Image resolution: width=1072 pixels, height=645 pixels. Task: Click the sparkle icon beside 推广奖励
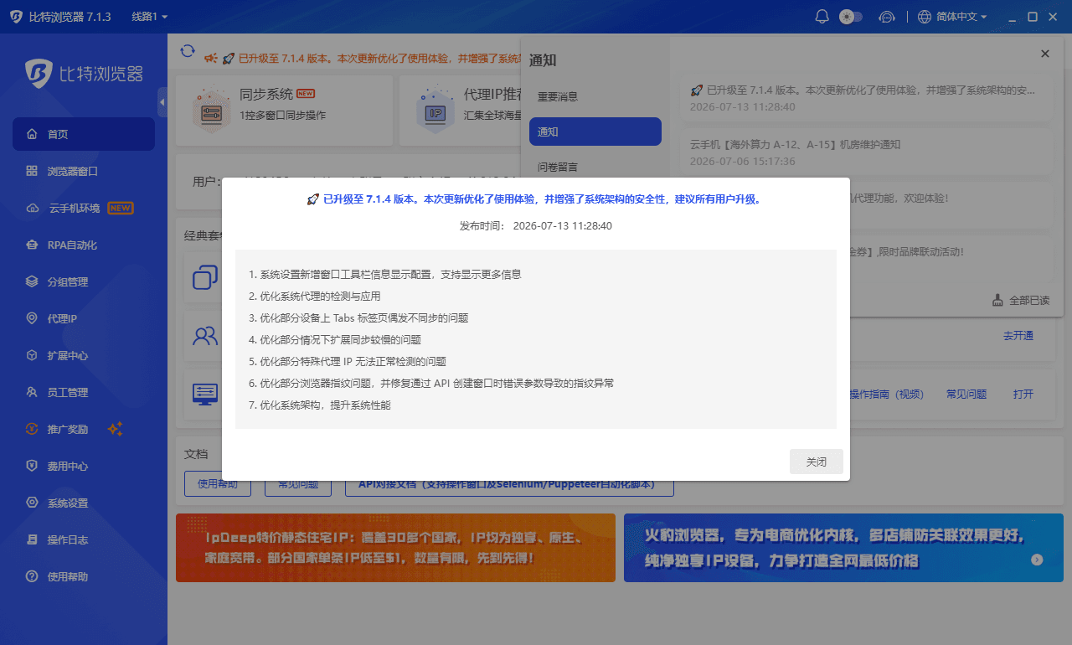pos(116,429)
